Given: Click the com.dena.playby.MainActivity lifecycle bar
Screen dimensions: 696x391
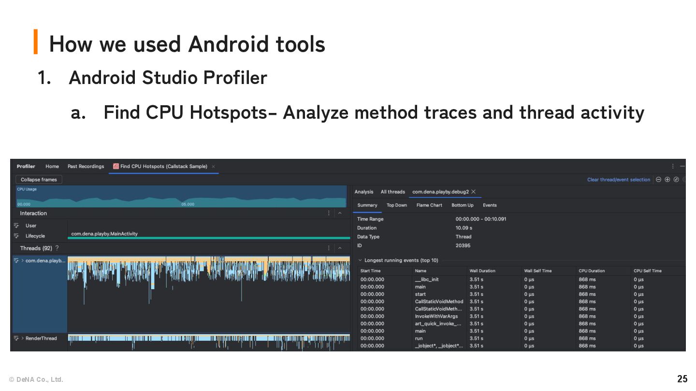Looking at the screenshot, I should (x=209, y=237).
